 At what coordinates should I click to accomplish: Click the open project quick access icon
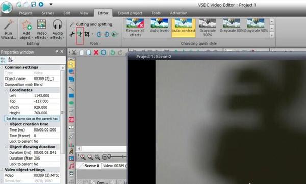click(26, 4)
